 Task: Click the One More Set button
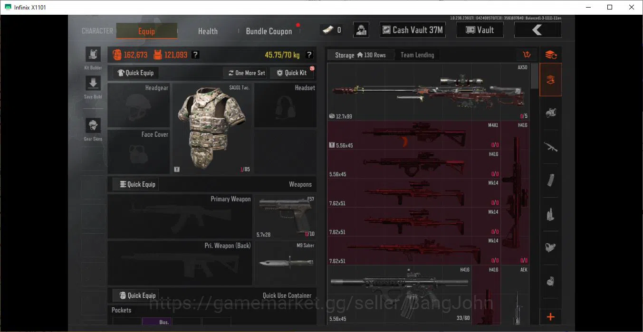click(246, 73)
